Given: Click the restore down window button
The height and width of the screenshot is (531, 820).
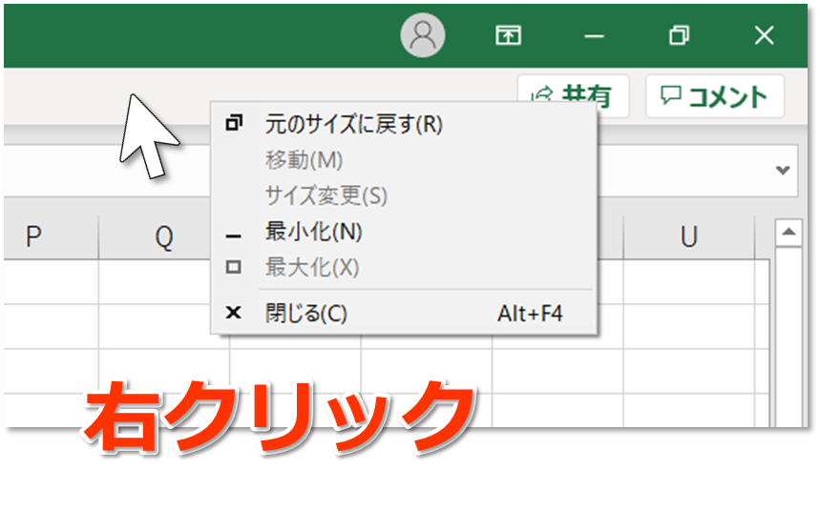Looking at the screenshot, I should 680,35.
